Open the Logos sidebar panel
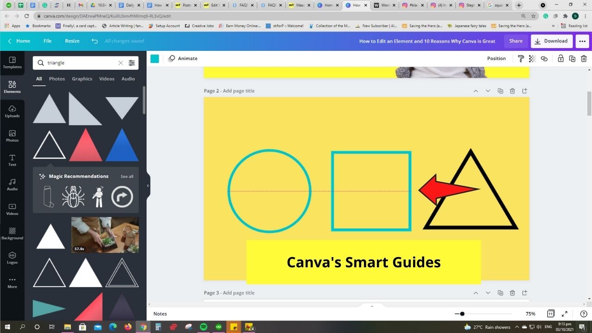 point(12,258)
